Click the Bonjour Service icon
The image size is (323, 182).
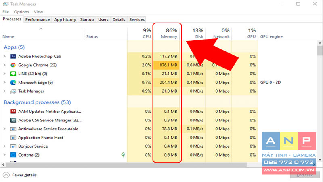13,146
